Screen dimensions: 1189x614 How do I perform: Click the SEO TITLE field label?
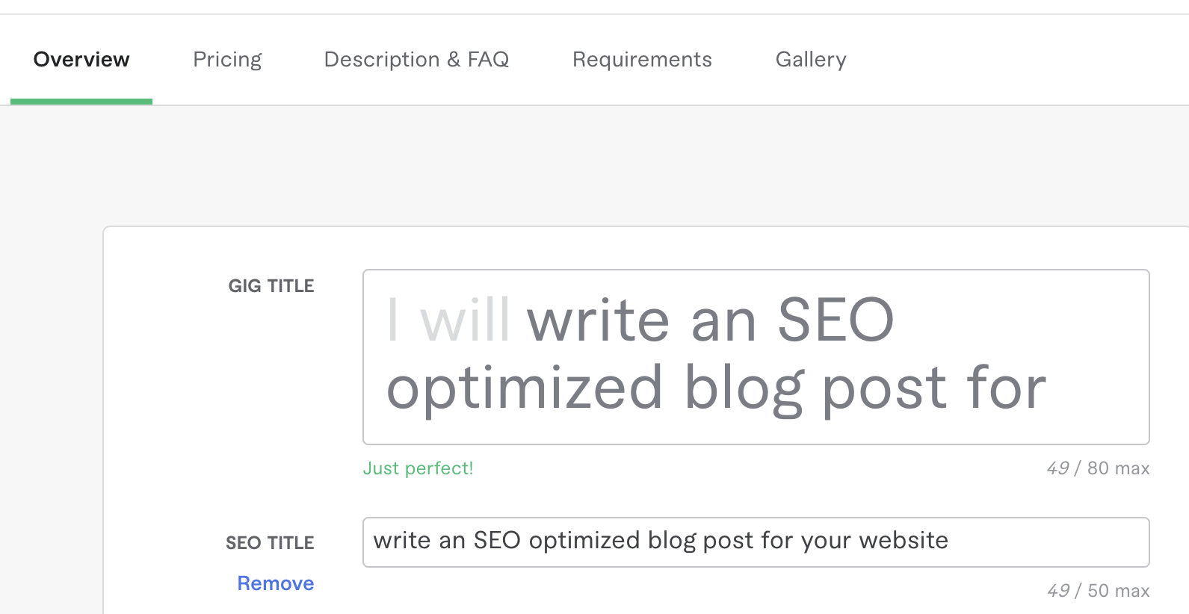pos(270,542)
